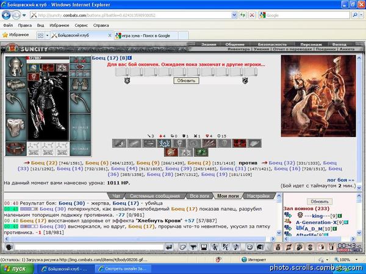Open the search provider dropdown arrow
Screen dimensions: 366x274
[361, 15]
